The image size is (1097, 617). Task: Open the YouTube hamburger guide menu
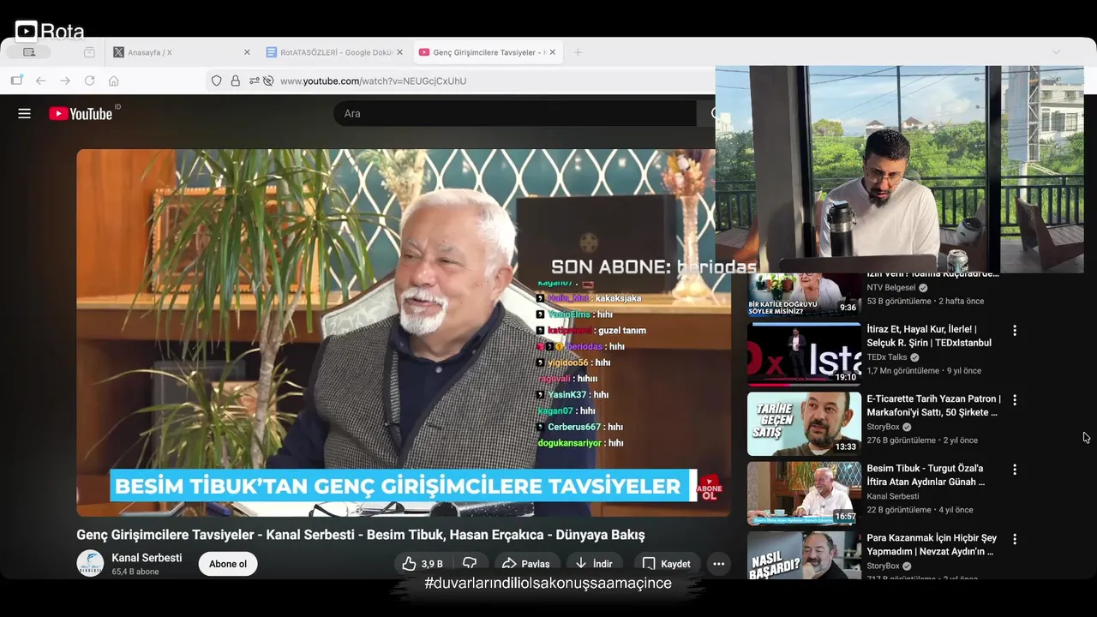pyautogui.click(x=24, y=113)
